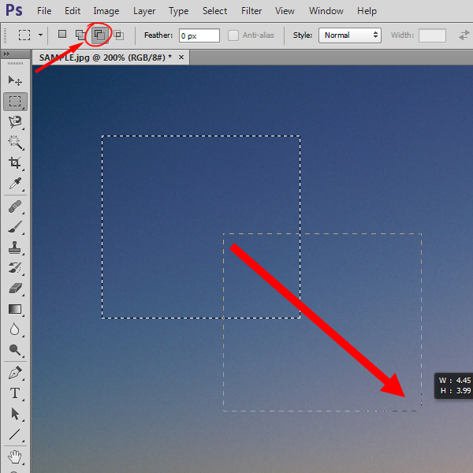Select the Horizontal Type tool
473x473 pixels.
[15, 393]
